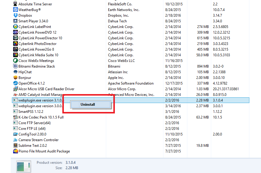Select the Pismo File Mount Audit Package icon

(15, 151)
